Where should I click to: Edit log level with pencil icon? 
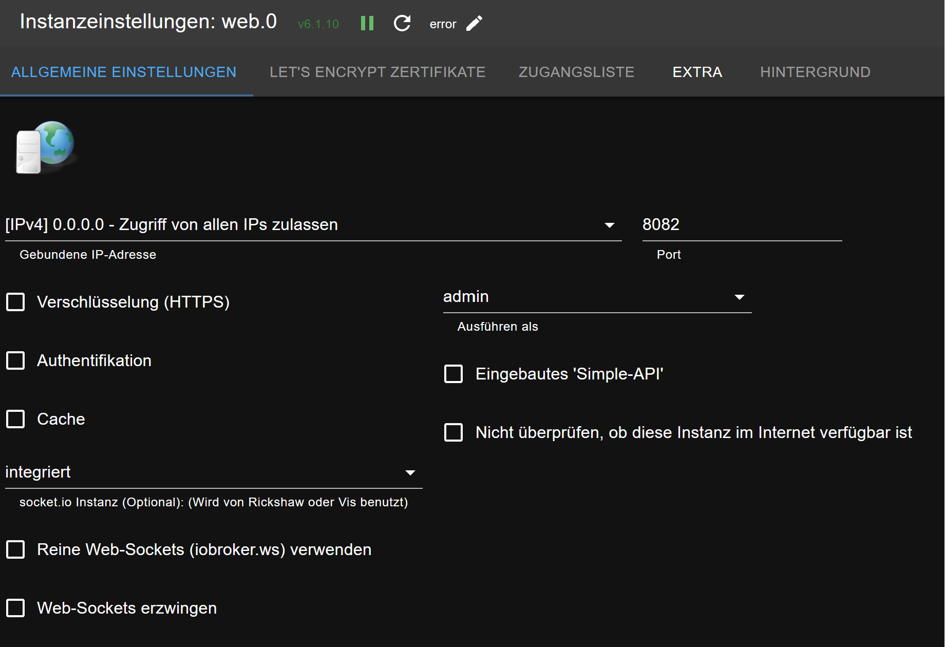tap(474, 24)
